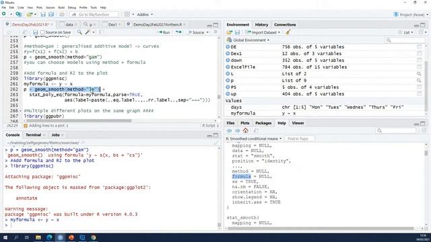This screenshot has height=242, width=431.
Task: Click Save All documents icon
Action: point(51,14)
